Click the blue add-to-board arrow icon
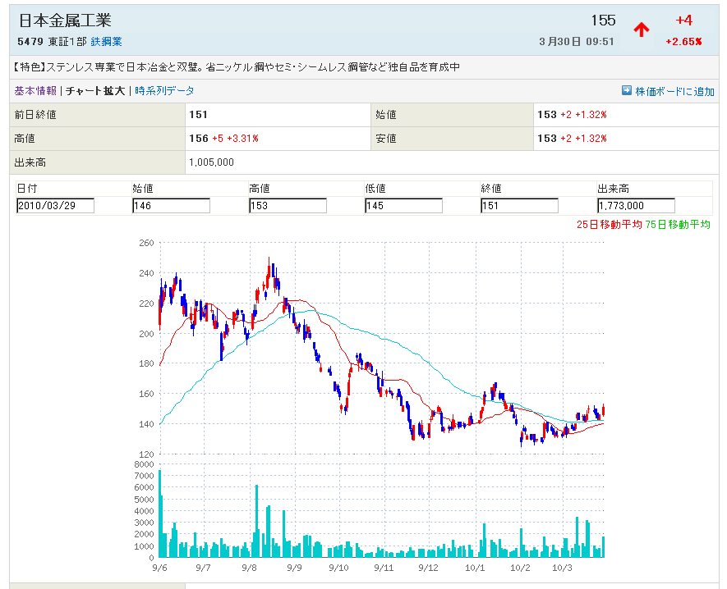The image size is (727, 589). [627, 91]
